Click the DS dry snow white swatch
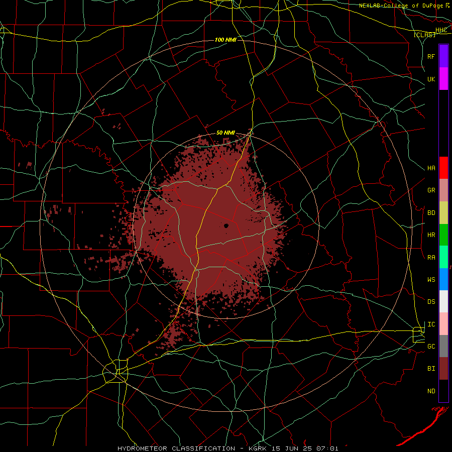The width and height of the screenshot is (452, 452). [443, 301]
